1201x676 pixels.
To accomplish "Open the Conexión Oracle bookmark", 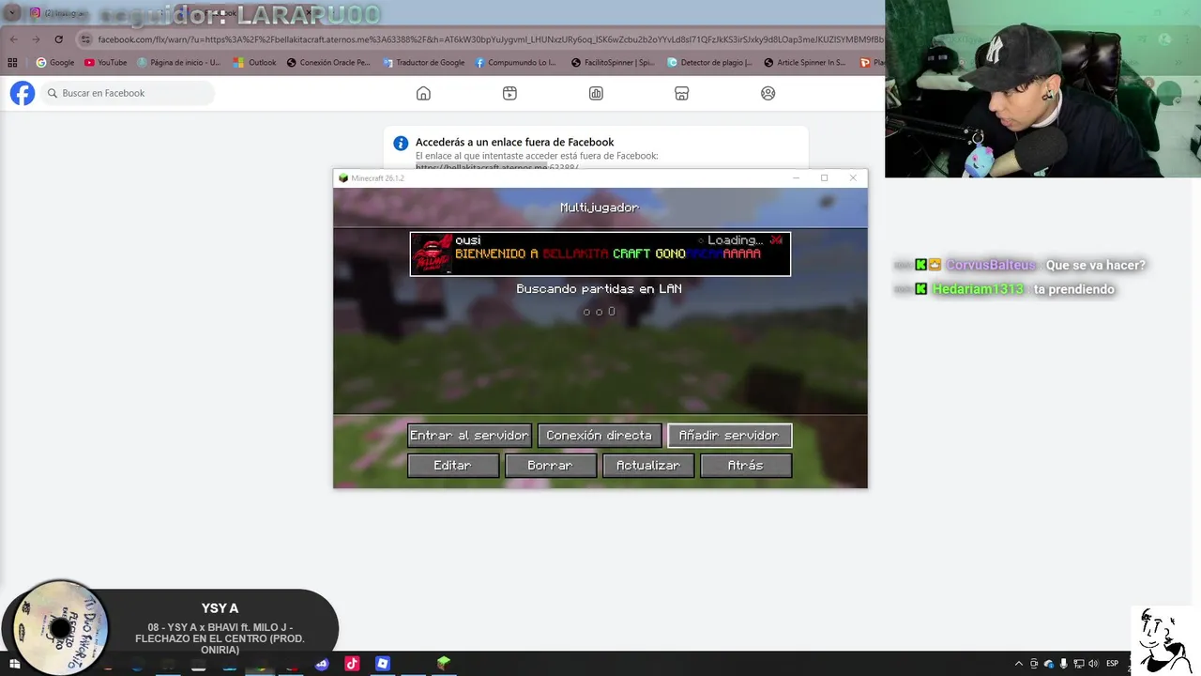I will pos(328,63).
